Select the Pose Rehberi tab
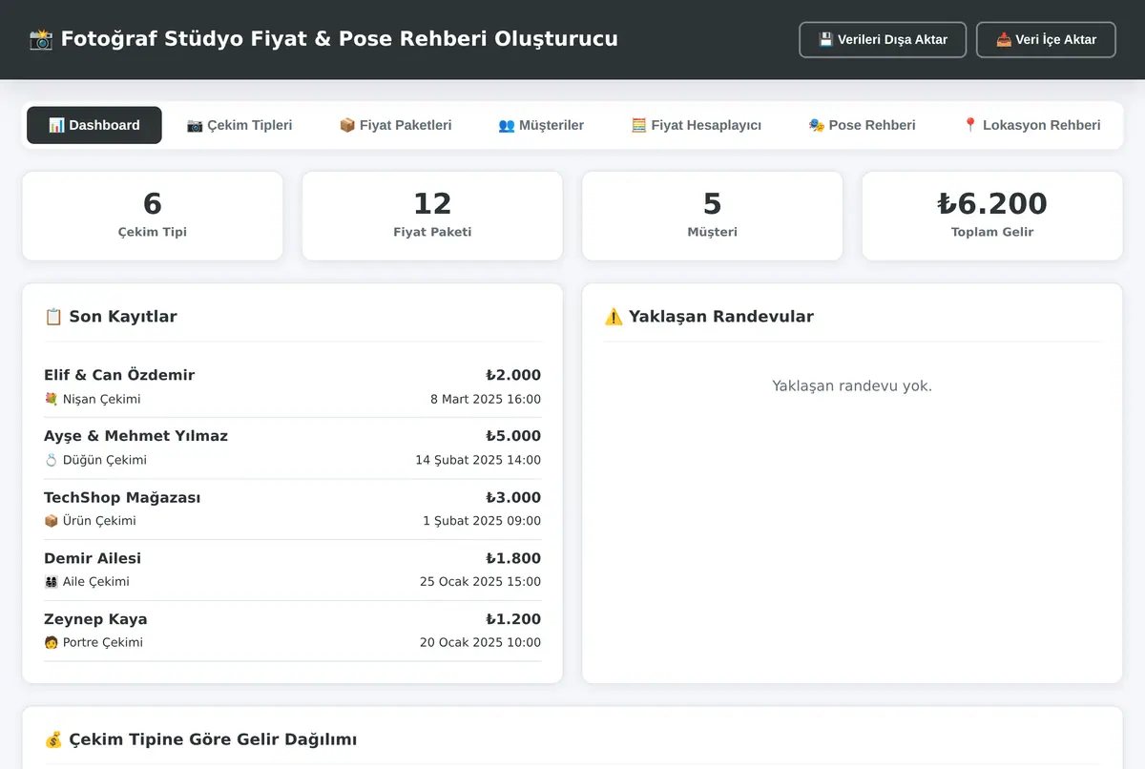The width and height of the screenshot is (1145, 769). pos(863,125)
